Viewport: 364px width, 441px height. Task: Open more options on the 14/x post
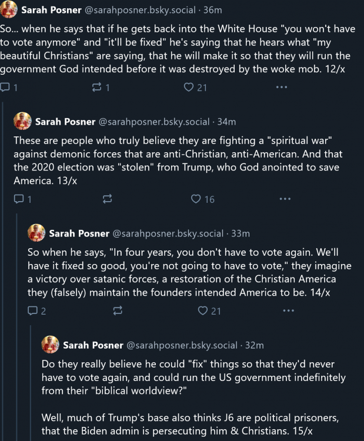(x=289, y=310)
